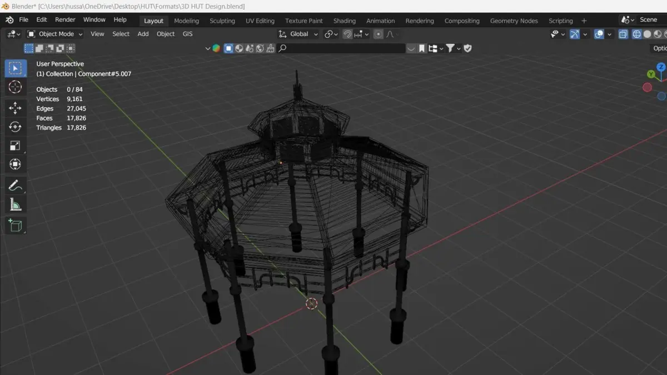Image resolution: width=667 pixels, height=375 pixels.
Task: Click the colorful display mode icon
Action: click(216, 48)
